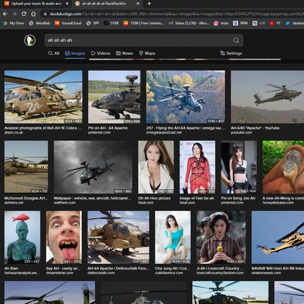Open the Image of Han Se-ah thumbnail
This screenshot has height=304, width=304.
[198, 167]
